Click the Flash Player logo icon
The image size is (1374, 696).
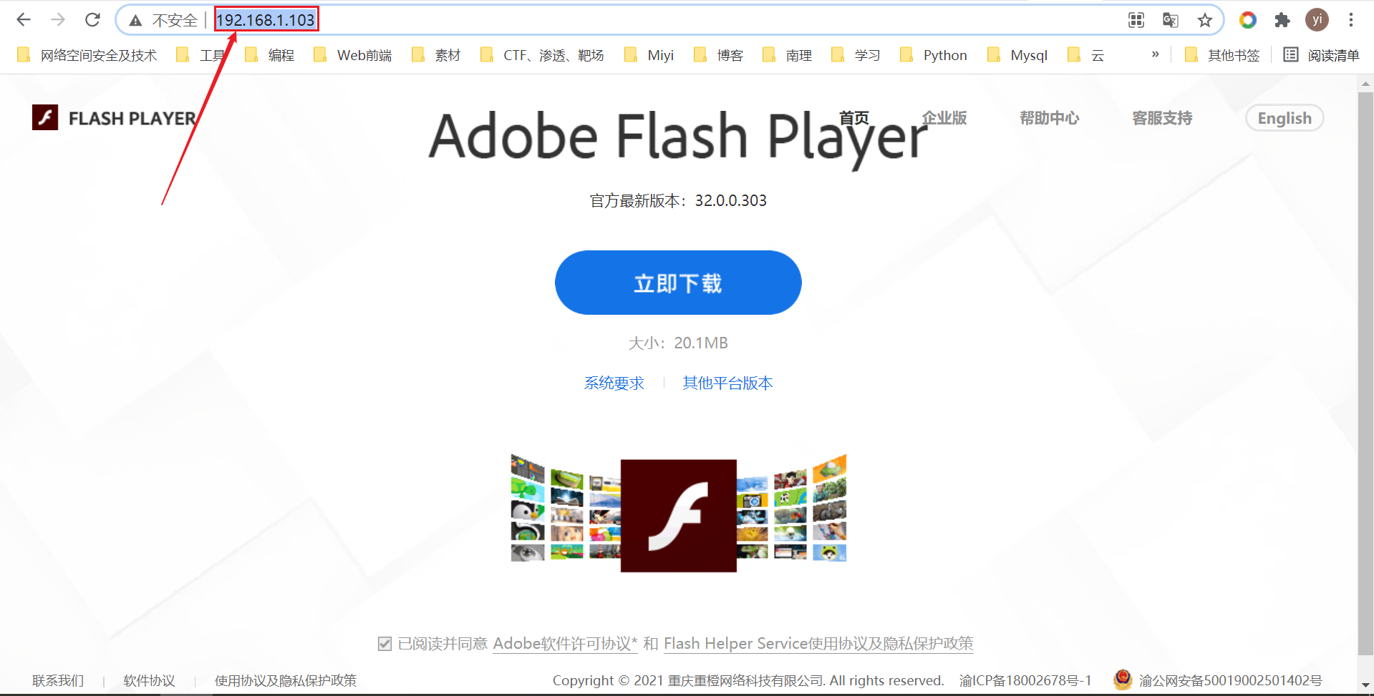point(45,117)
